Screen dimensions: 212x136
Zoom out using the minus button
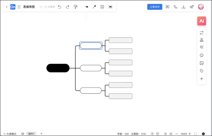pyautogui.click(x=177, y=134)
